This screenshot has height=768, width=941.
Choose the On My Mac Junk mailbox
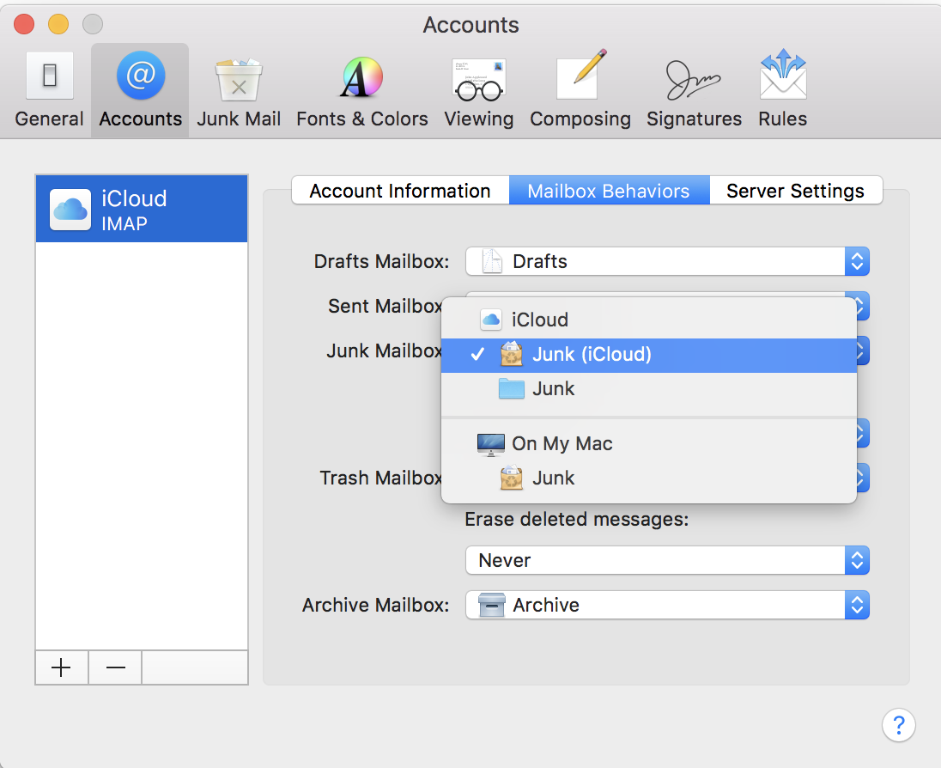coord(649,478)
